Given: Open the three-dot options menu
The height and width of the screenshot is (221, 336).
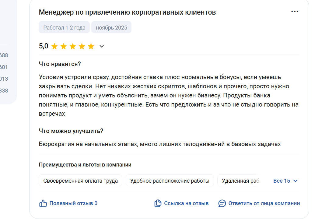Looking at the screenshot, I should 295,11.
